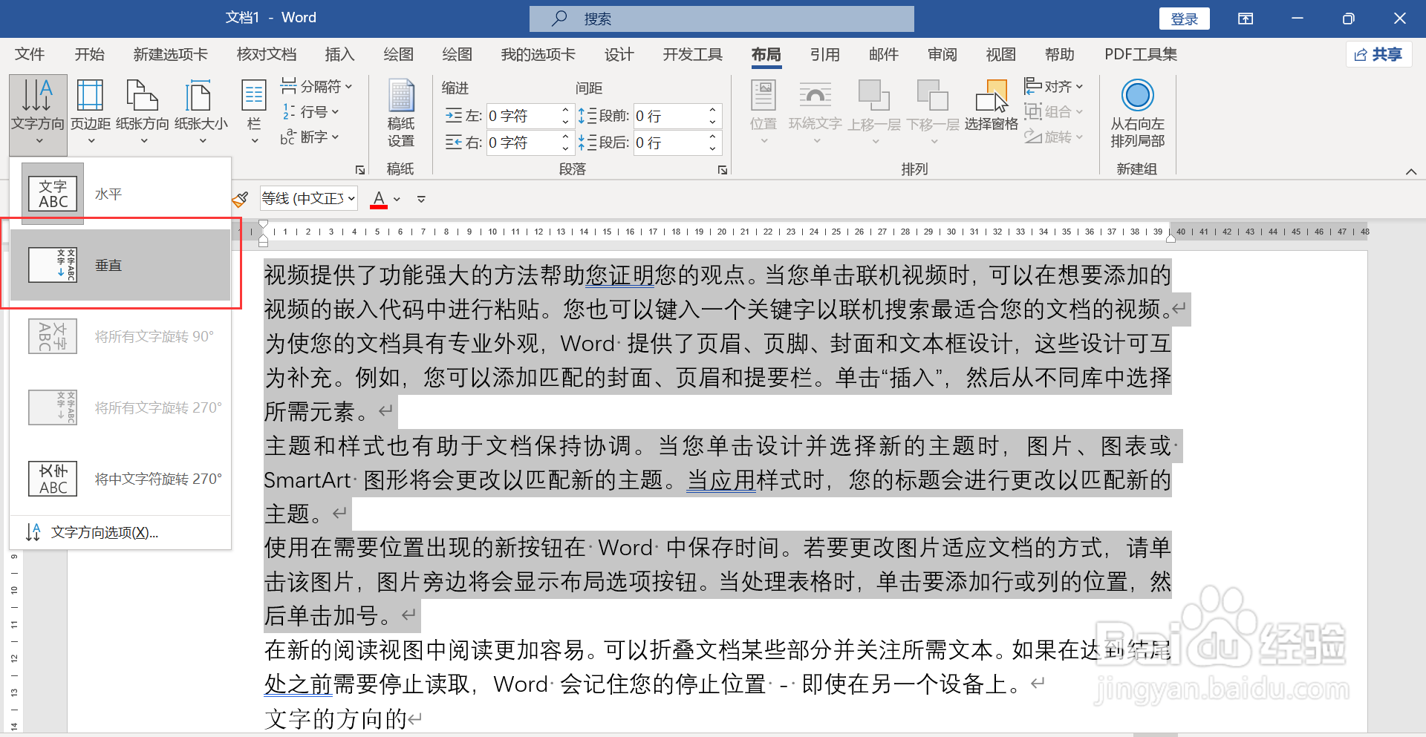
Task: Decrease 段后 spacing with spinner down arrow
Action: pos(712,148)
